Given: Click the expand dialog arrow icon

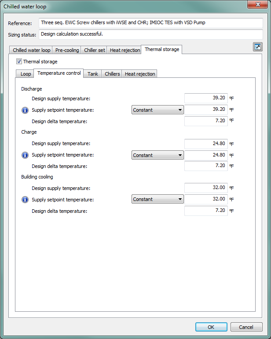Looking at the screenshot, I should pyautogui.click(x=258, y=47).
